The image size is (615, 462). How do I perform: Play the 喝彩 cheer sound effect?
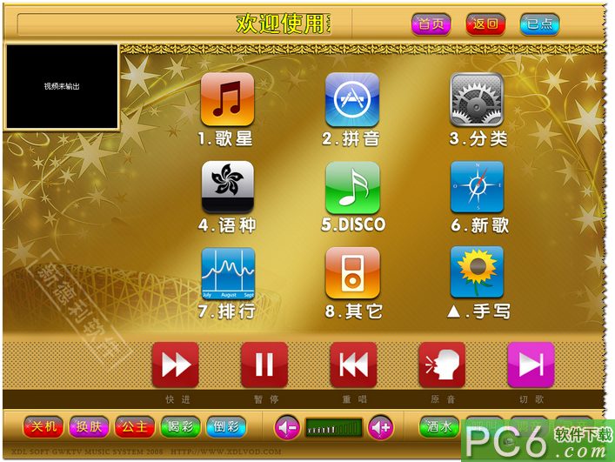point(180,426)
